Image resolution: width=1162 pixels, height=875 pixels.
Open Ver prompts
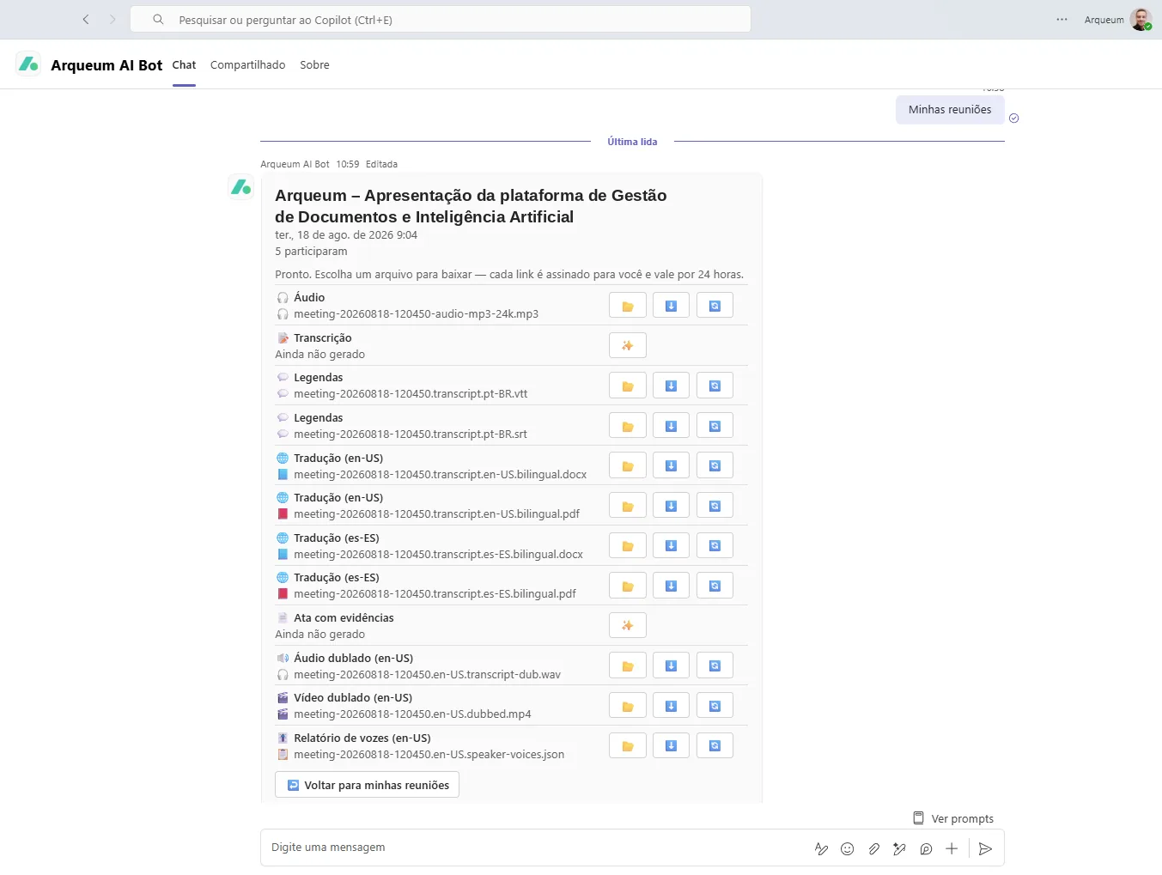[952, 818]
